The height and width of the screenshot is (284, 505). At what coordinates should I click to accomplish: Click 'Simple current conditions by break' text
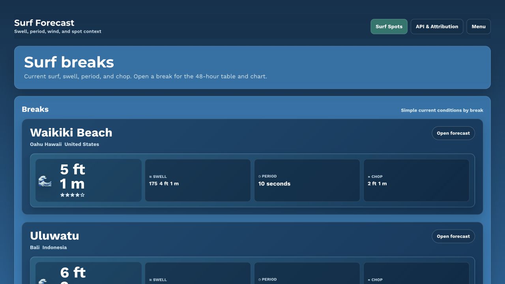[x=442, y=110]
